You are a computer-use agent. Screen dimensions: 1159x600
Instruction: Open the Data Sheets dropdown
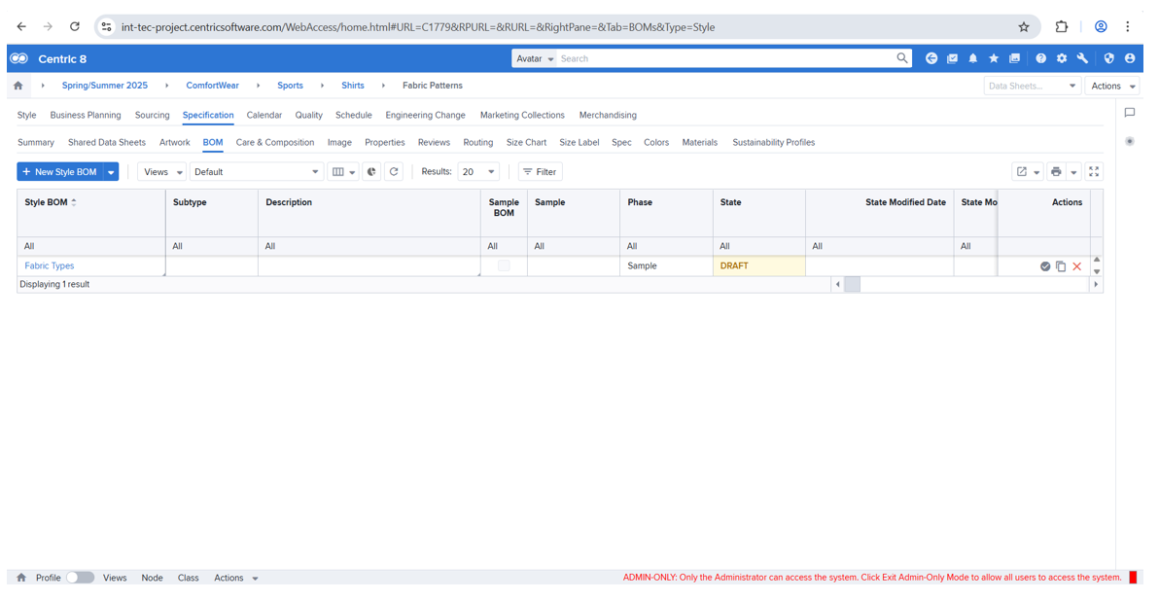pos(1032,86)
